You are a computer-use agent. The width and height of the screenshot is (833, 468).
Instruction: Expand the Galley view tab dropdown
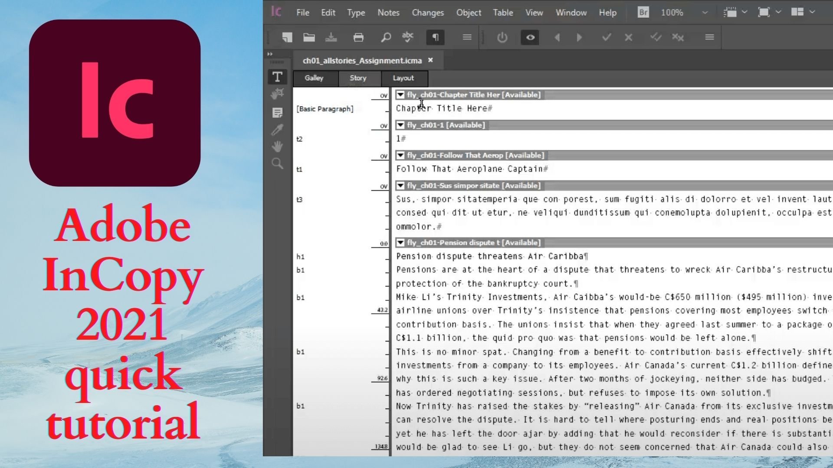pyautogui.click(x=314, y=78)
